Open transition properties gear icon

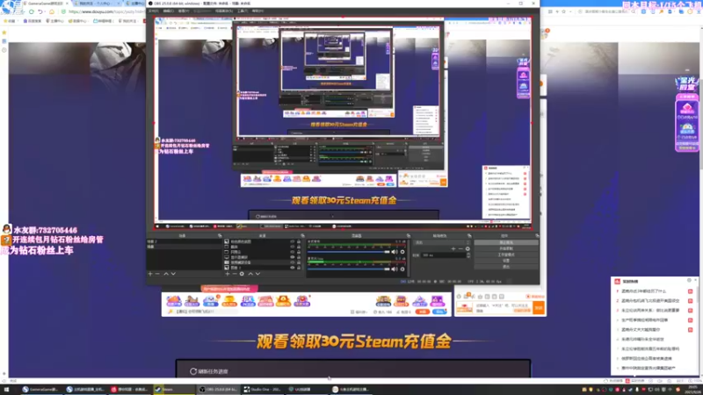[467, 249]
